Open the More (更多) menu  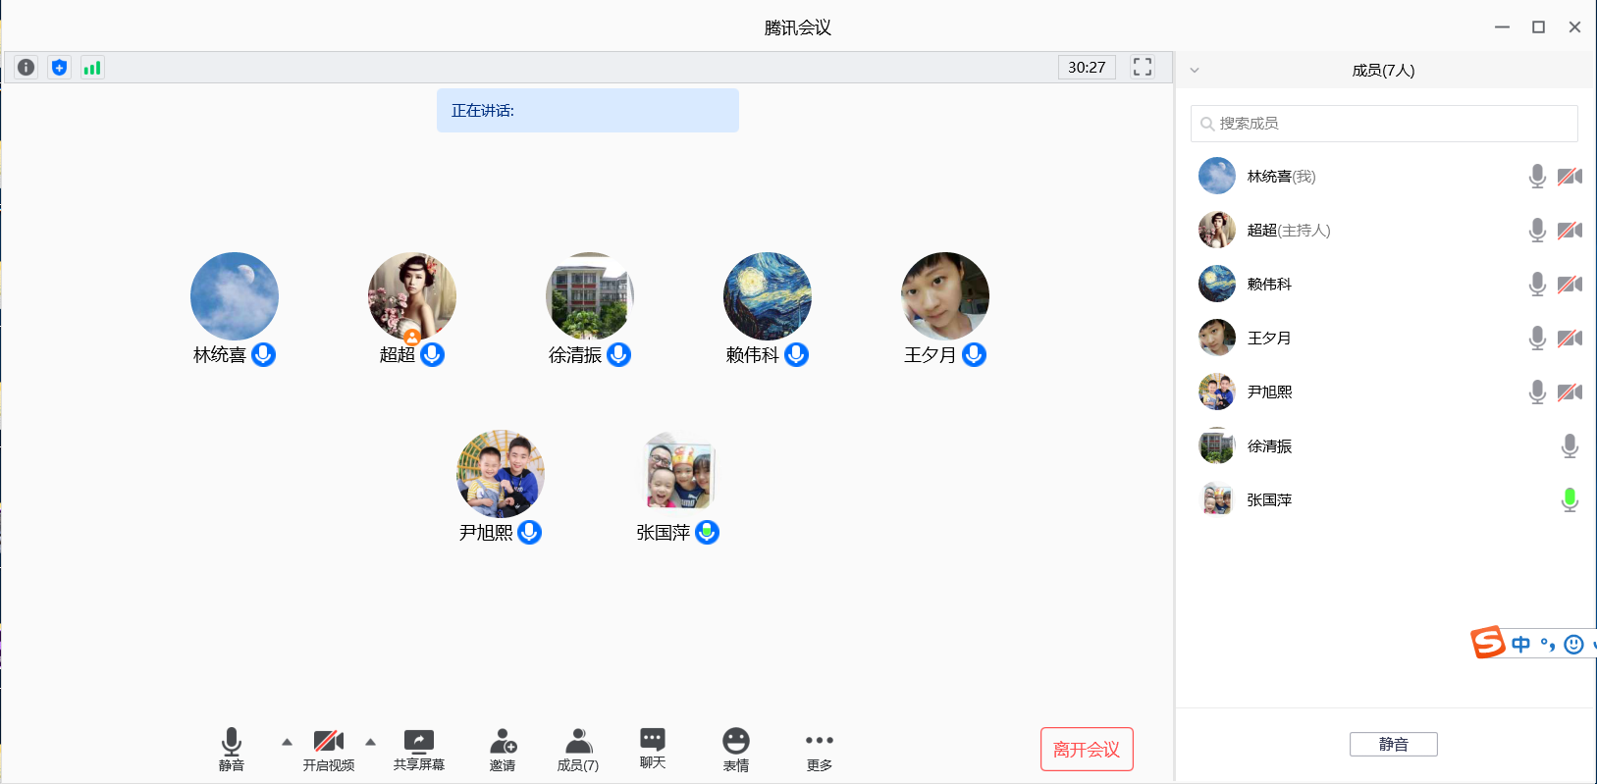pyautogui.click(x=820, y=750)
